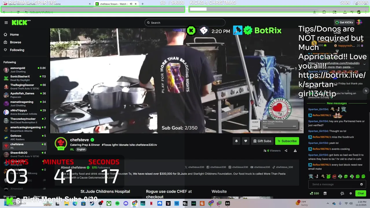Image resolution: width=370 pixels, height=208 pixels.
Task: Open Steam from taskbar
Action: (92, 203)
